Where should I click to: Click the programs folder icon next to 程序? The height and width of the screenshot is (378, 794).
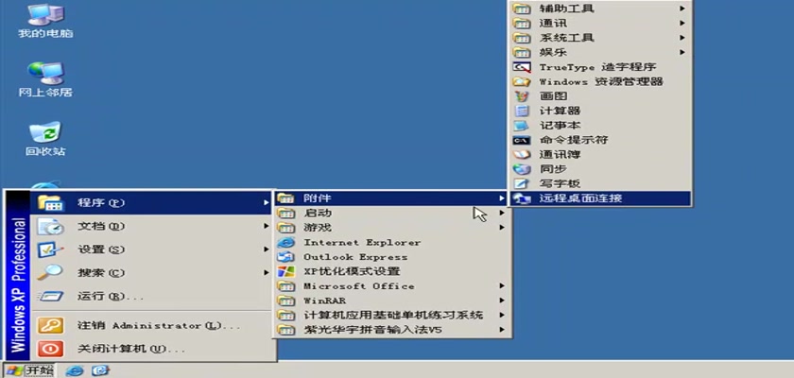[51, 202]
